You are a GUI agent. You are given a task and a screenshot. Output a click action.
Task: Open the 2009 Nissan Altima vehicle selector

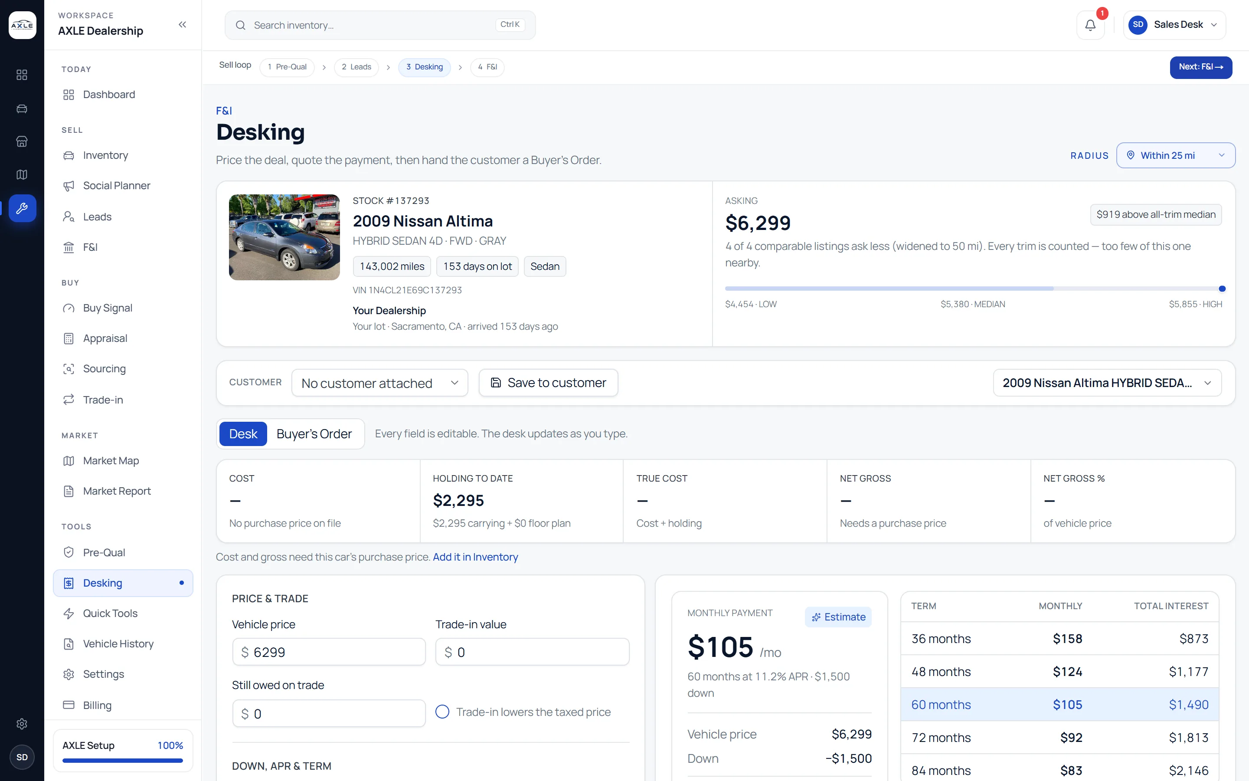click(1107, 383)
